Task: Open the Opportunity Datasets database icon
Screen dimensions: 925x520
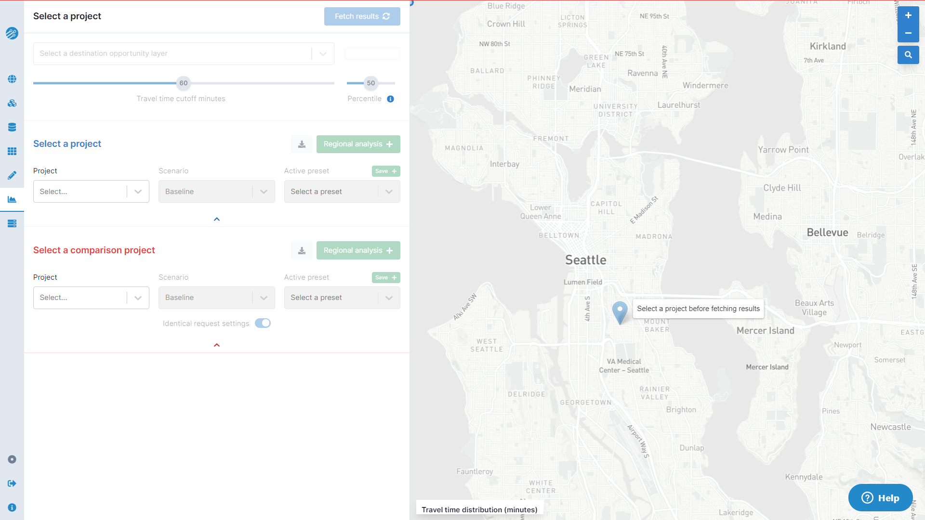Action: (12, 127)
